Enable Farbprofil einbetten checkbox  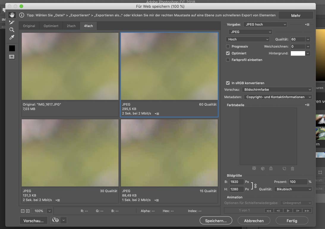pyautogui.click(x=228, y=60)
